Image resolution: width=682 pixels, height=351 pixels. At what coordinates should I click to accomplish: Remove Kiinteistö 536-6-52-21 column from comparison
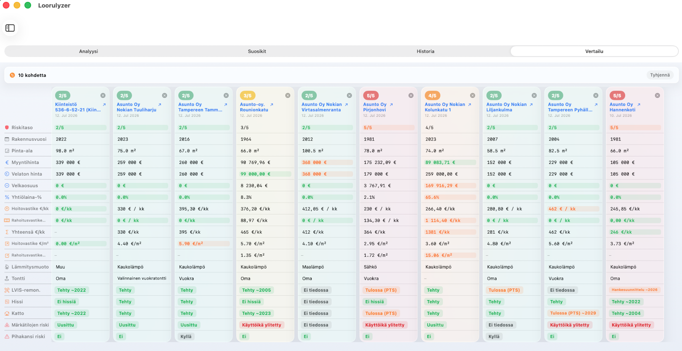(x=103, y=95)
